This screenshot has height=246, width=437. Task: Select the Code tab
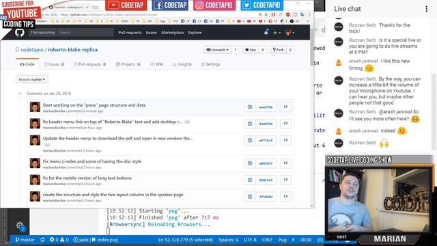(27, 64)
